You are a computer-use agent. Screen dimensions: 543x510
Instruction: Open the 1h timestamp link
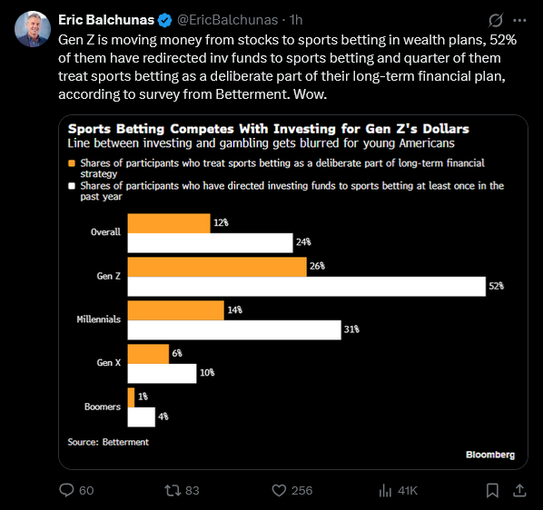click(296, 20)
